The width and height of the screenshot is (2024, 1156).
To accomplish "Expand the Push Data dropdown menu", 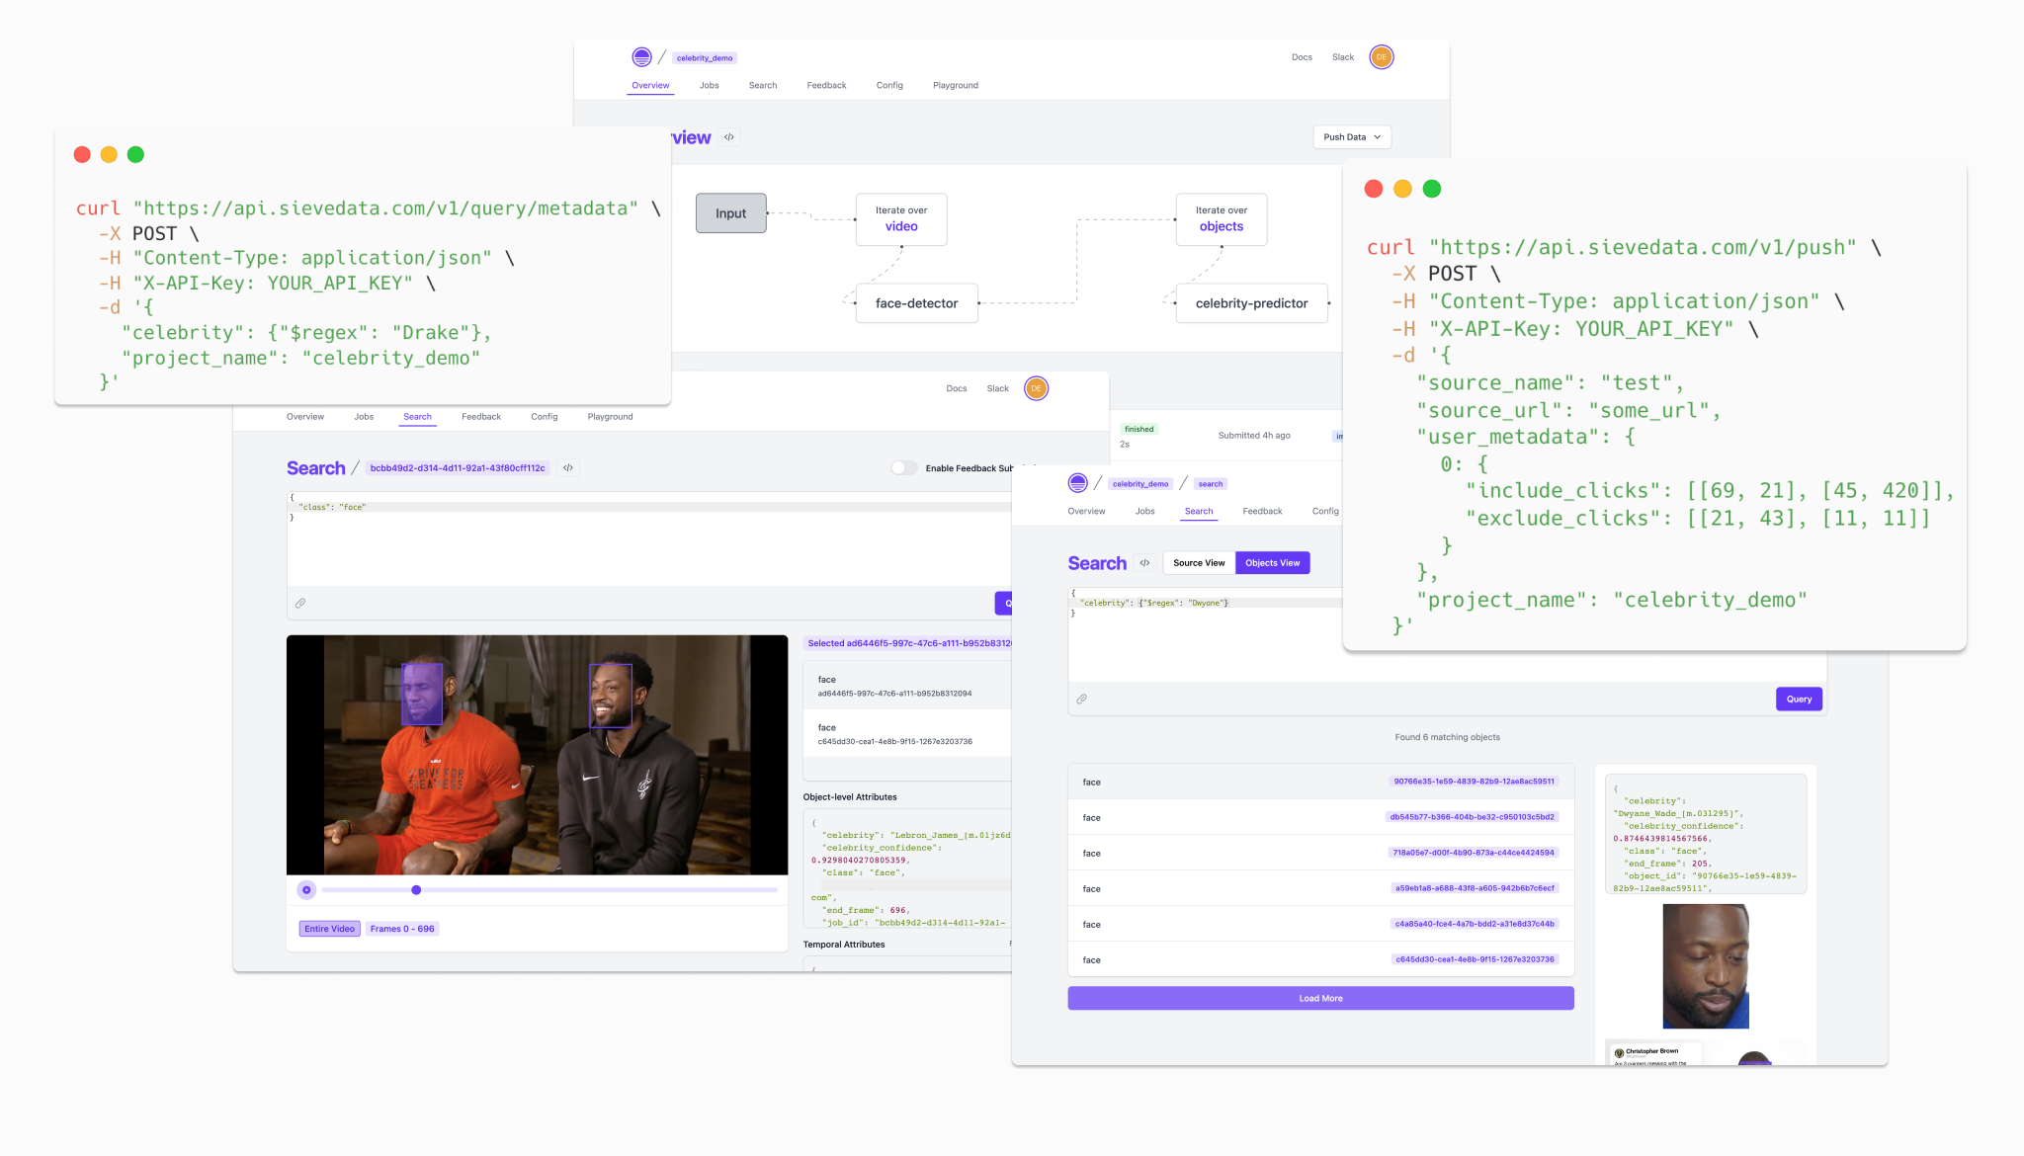I will coord(1346,136).
